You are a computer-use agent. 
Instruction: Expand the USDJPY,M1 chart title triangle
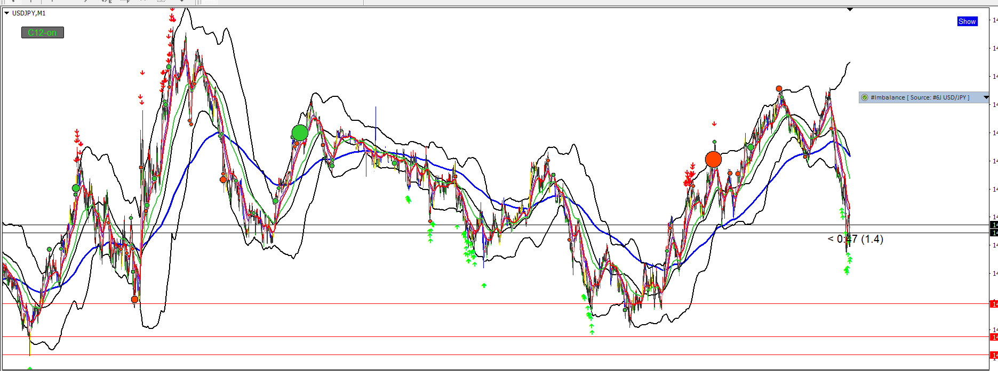tap(6, 13)
